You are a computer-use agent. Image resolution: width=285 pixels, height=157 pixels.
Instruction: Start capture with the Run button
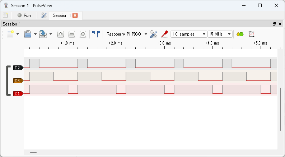(24, 15)
